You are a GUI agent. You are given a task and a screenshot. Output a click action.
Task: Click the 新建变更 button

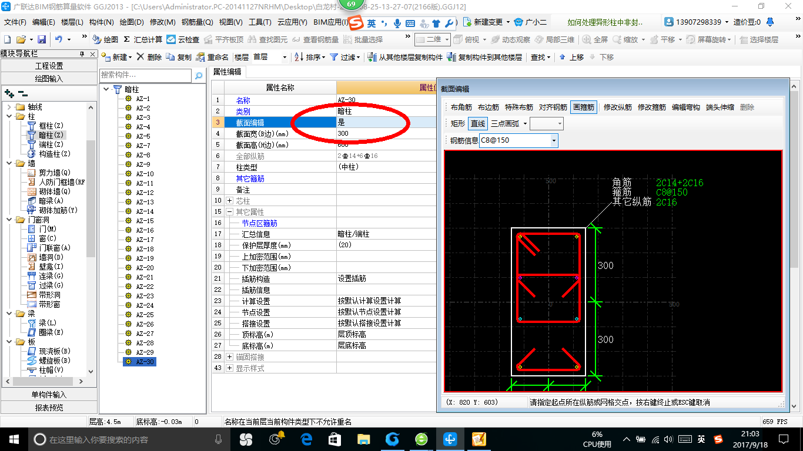tap(486, 22)
